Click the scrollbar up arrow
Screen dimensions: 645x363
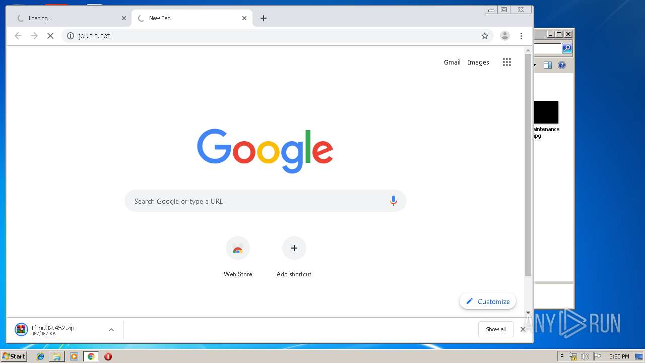pos(528,50)
